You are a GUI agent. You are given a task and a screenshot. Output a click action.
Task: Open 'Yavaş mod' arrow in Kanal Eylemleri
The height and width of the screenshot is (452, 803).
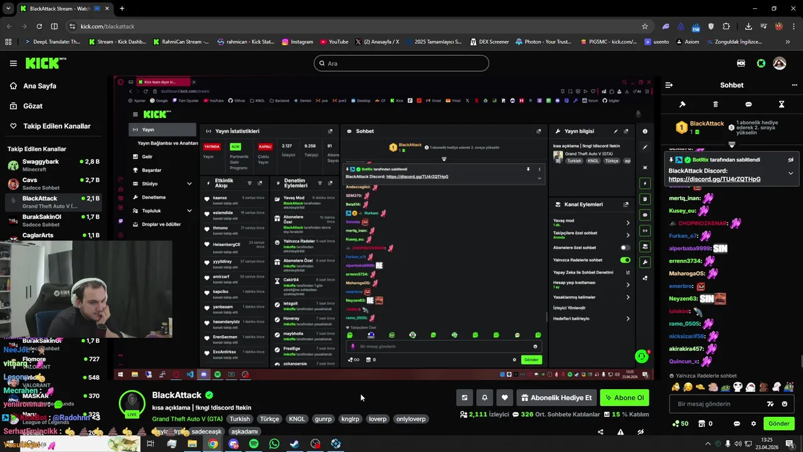point(628,223)
